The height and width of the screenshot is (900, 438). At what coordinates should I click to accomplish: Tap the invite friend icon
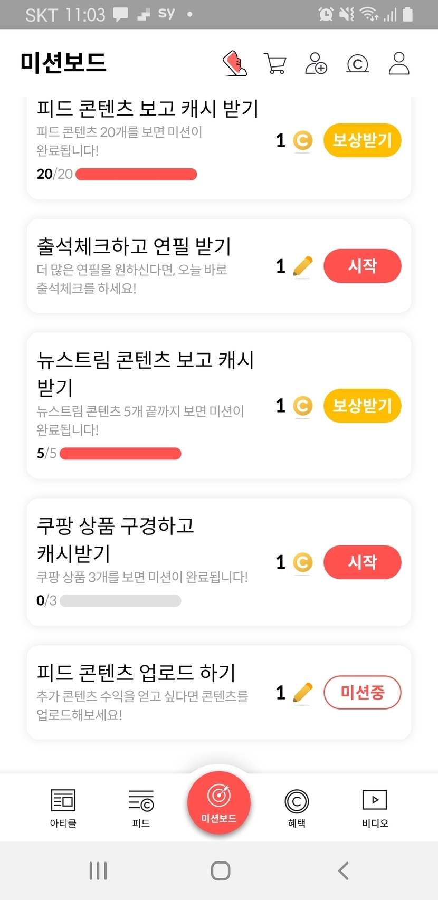point(316,63)
